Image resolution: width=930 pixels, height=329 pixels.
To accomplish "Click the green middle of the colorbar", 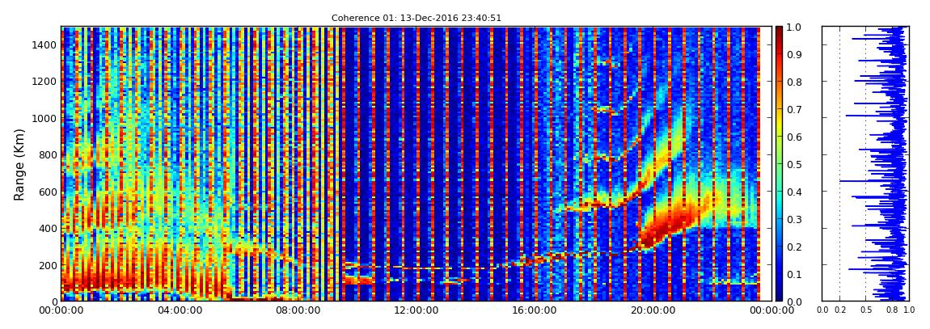I will coord(780,164).
